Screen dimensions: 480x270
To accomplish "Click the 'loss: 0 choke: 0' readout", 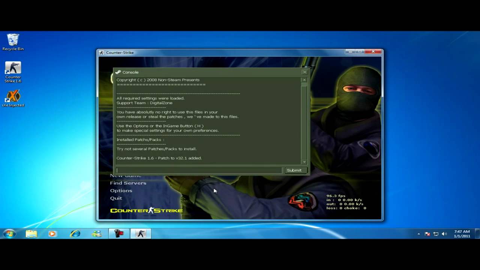I will tap(346, 208).
